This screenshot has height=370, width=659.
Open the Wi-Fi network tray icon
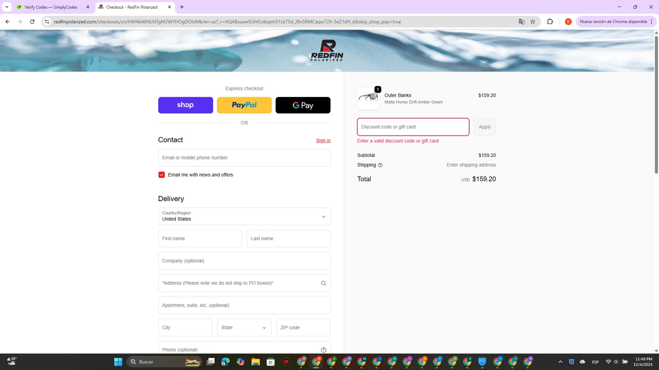[x=608, y=362]
